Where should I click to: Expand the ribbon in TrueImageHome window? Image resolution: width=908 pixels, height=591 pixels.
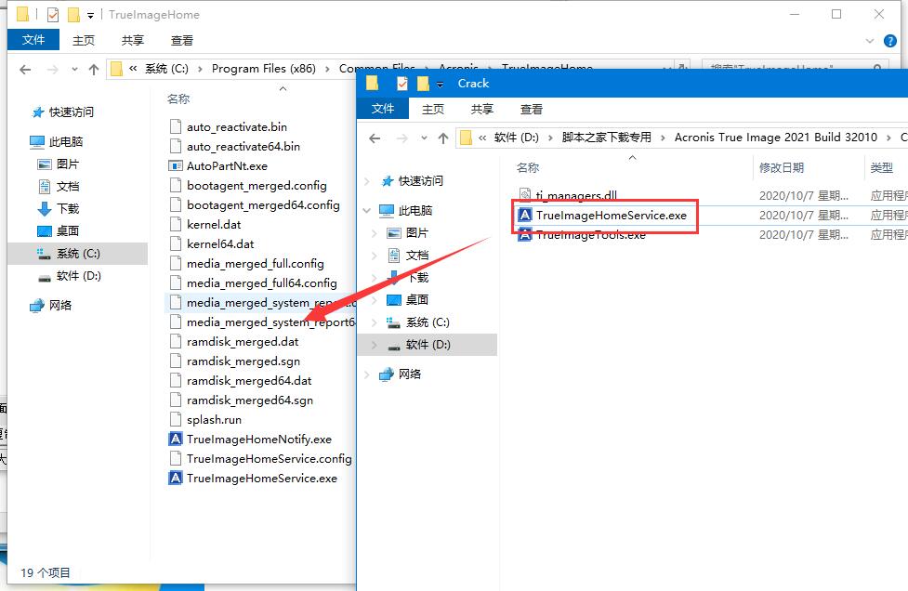(869, 41)
